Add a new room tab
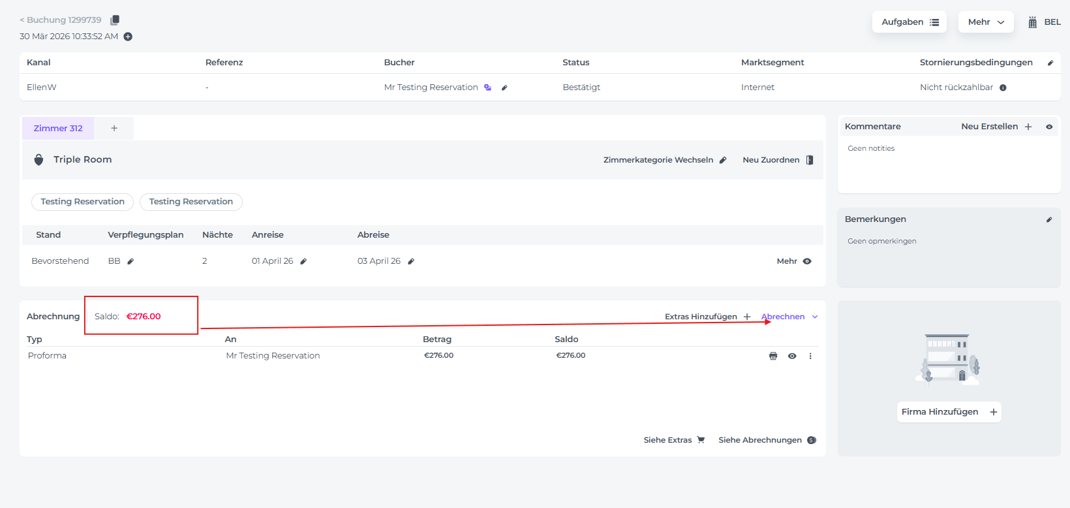Image resolution: width=1070 pixels, height=508 pixels. pyautogui.click(x=114, y=129)
